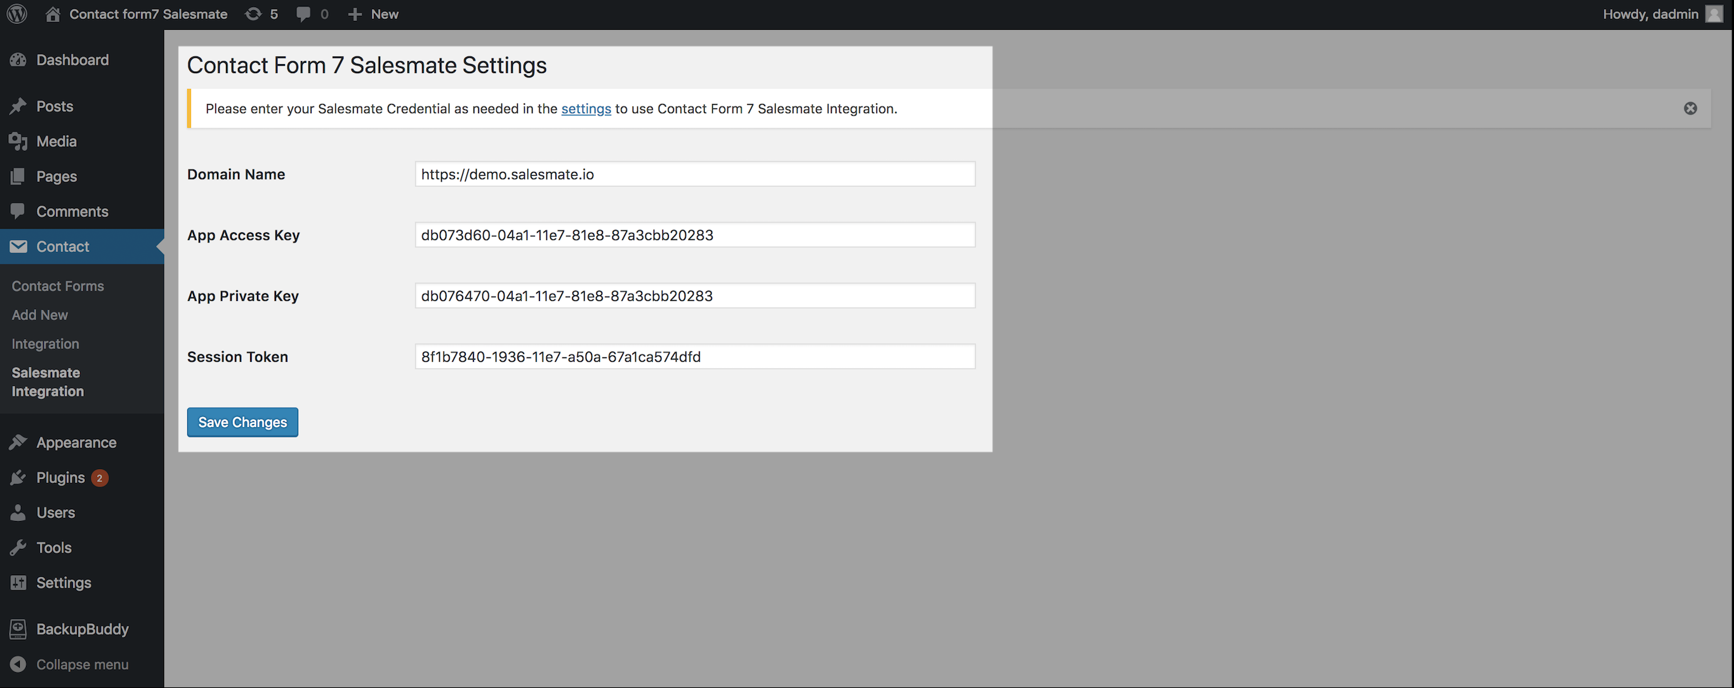
Task: Click the Domain Name label
Action: [x=236, y=175]
